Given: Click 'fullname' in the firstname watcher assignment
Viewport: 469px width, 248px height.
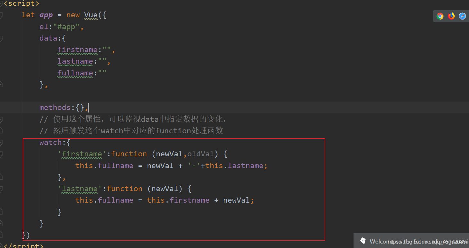Looking at the screenshot, I should [116, 166].
